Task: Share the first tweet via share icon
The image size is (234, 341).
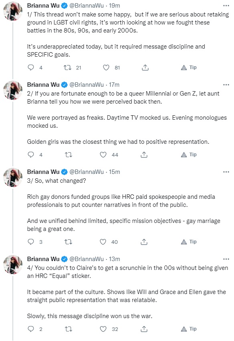Action: coord(145,67)
